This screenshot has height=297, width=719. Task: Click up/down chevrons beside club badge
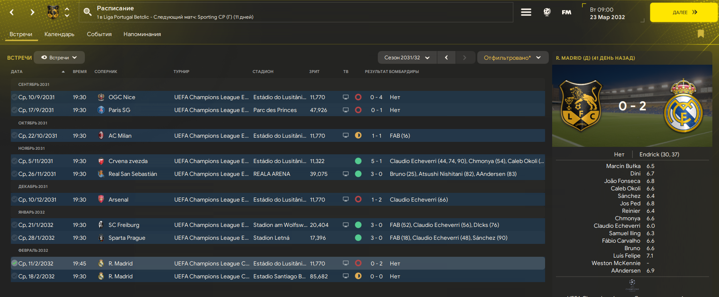tap(67, 12)
